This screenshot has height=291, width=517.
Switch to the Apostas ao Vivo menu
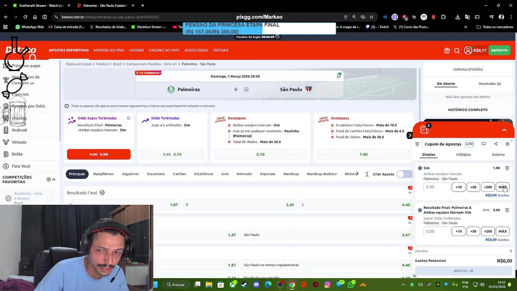(x=109, y=50)
